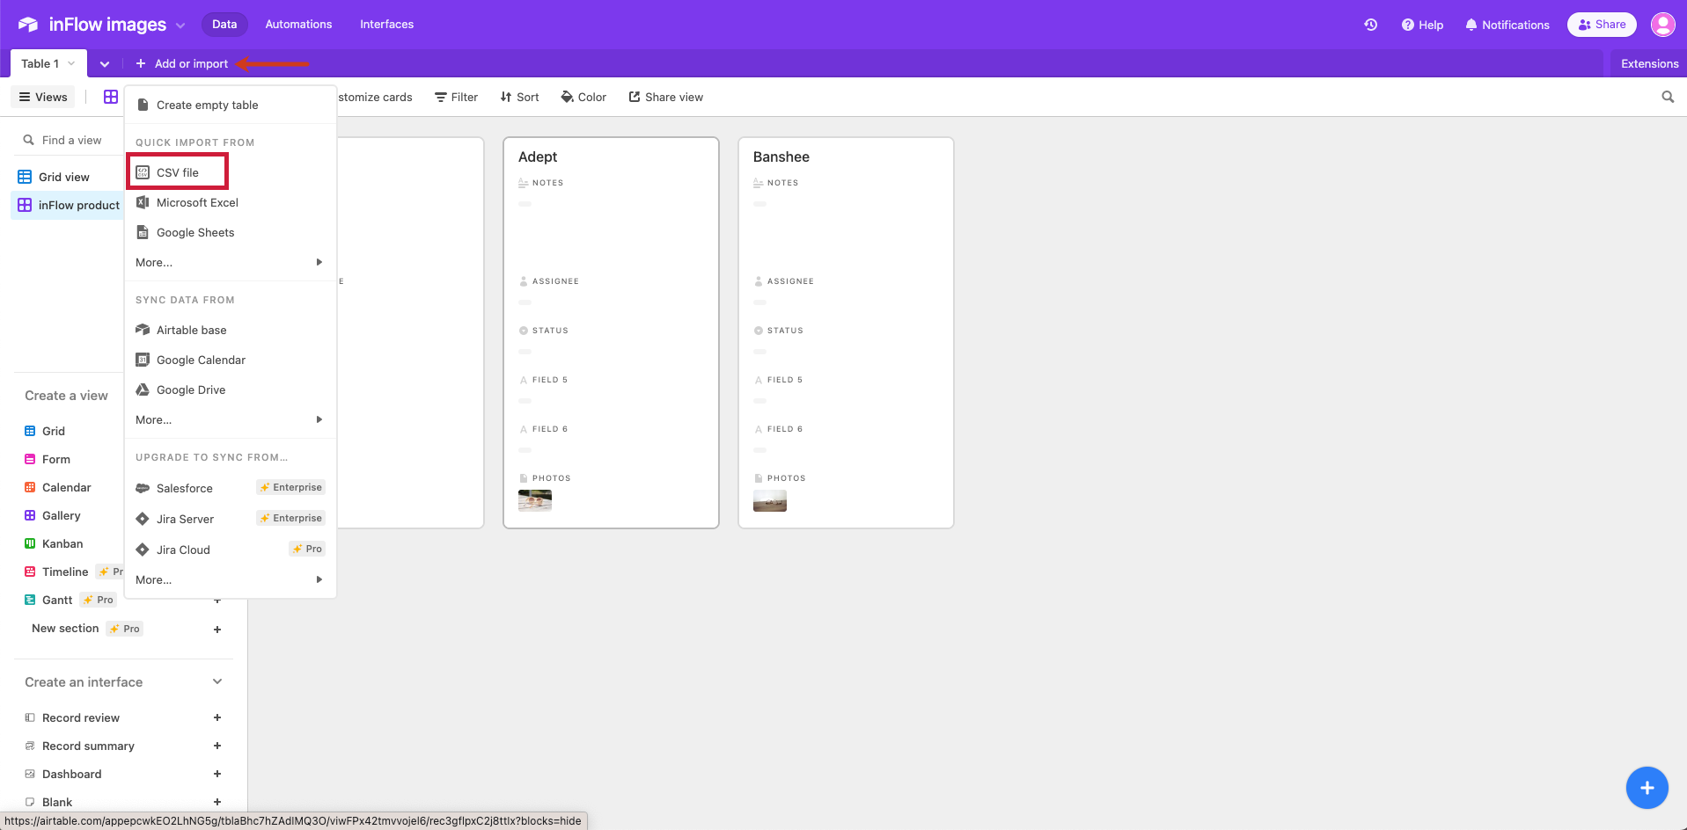The height and width of the screenshot is (830, 1687).
Task: Select Airtable base sync source
Action: pyautogui.click(x=231, y=330)
